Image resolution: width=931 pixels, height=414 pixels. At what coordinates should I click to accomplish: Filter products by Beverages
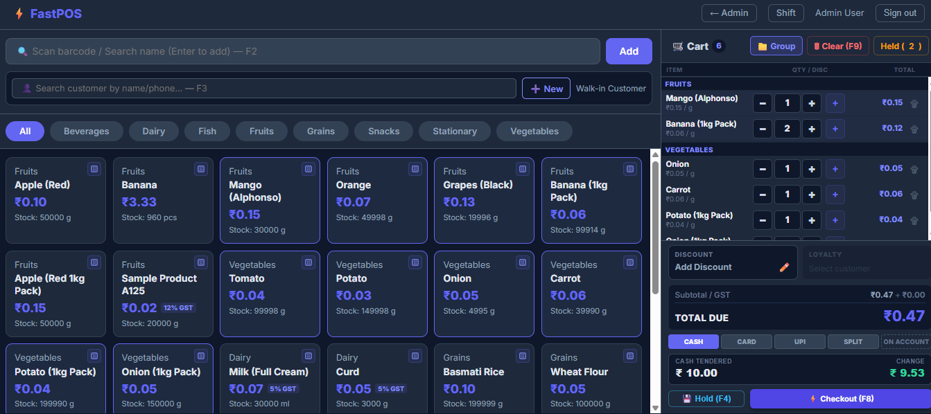pos(87,131)
